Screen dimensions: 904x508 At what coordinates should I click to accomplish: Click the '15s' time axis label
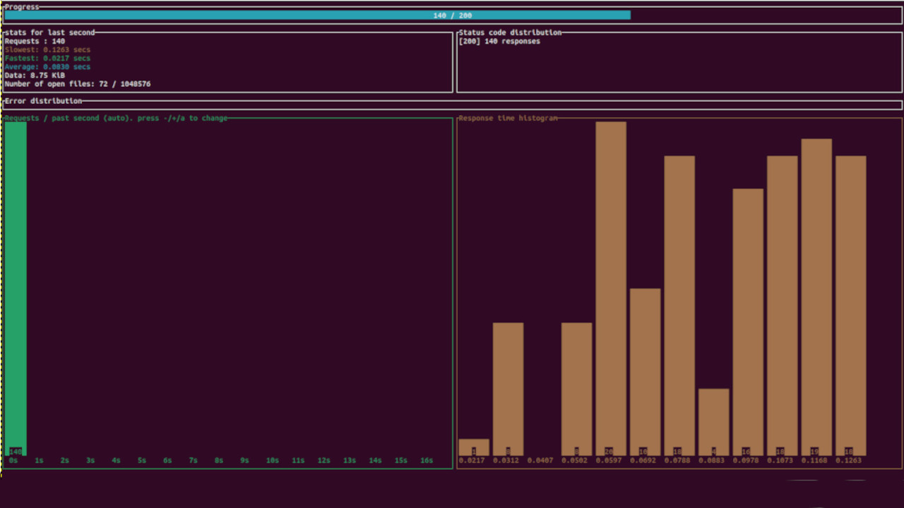point(400,460)
